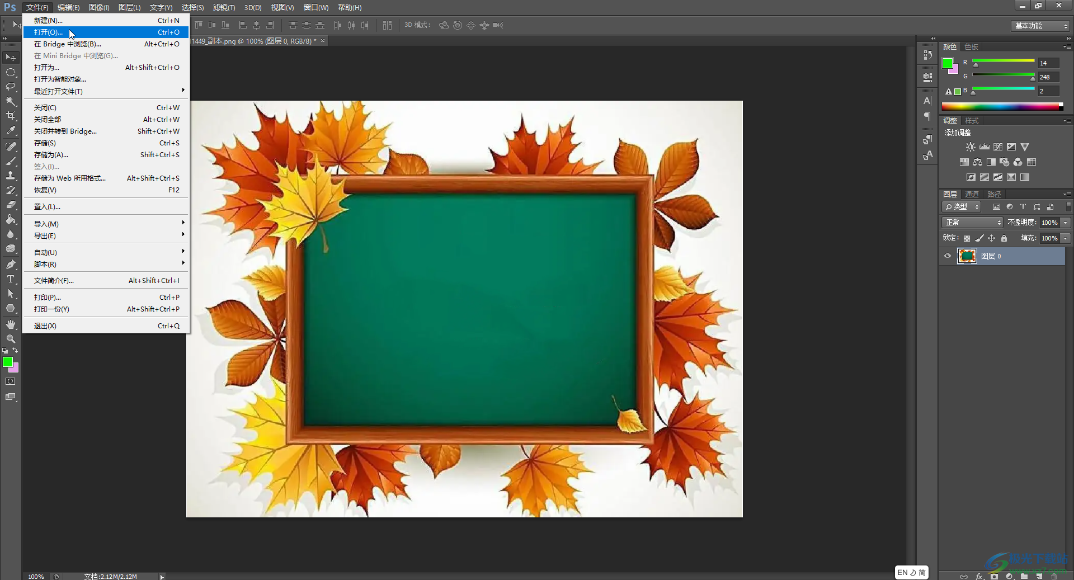Expand the 最近打开文件(T) submenu
The width and height of the screenshot is (1074, 580).
(106, 91)
